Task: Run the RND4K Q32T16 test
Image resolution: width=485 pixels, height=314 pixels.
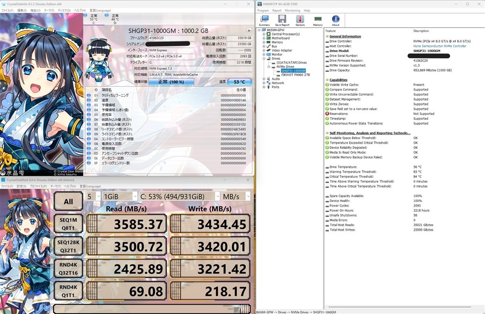Action: (68, 269)
